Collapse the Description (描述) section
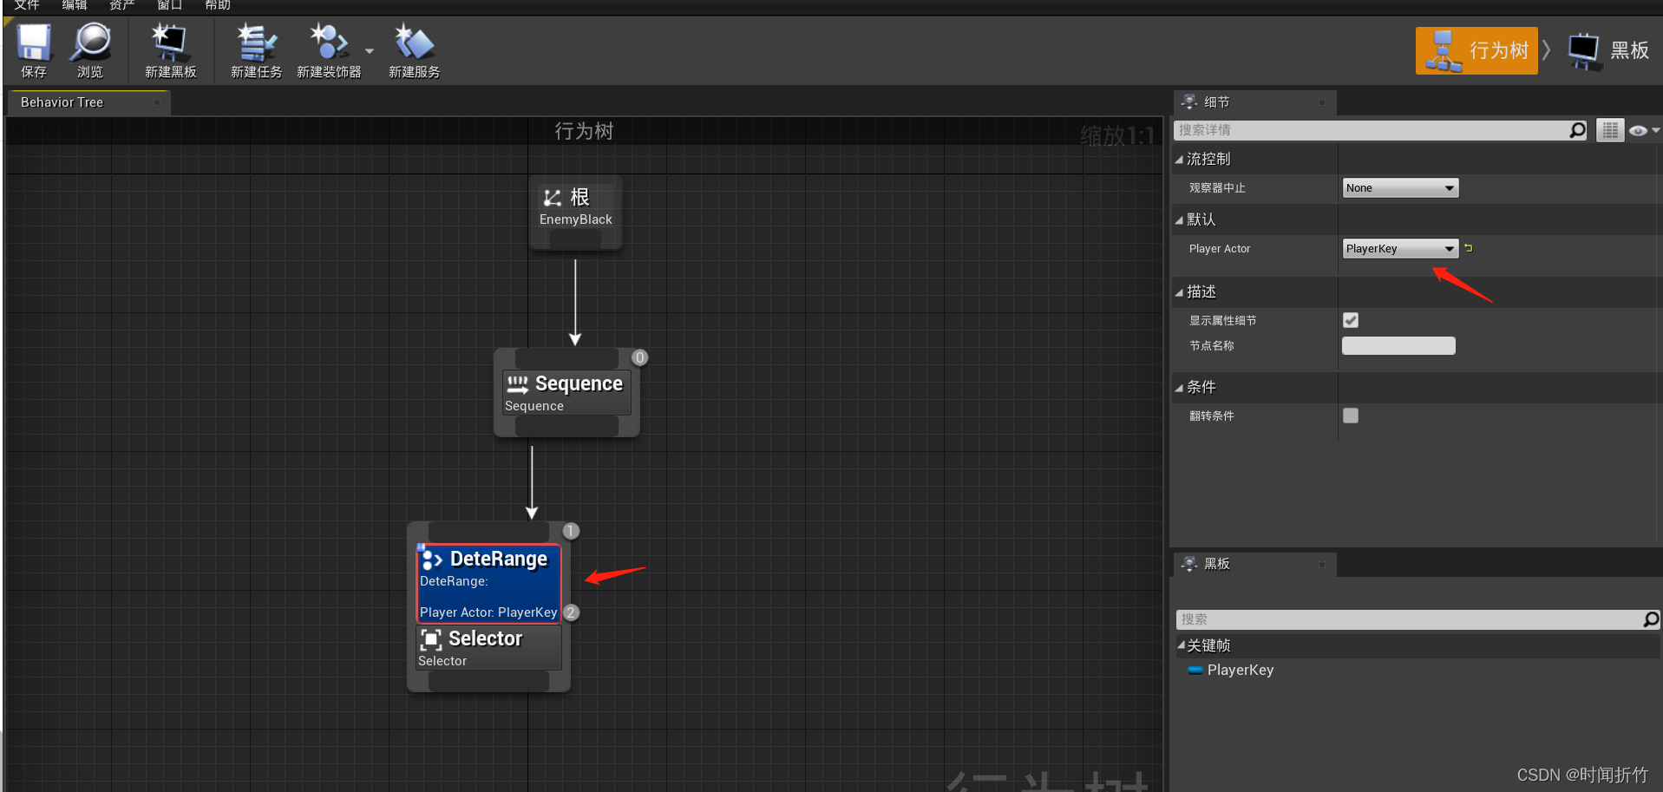 [1179, 292]
